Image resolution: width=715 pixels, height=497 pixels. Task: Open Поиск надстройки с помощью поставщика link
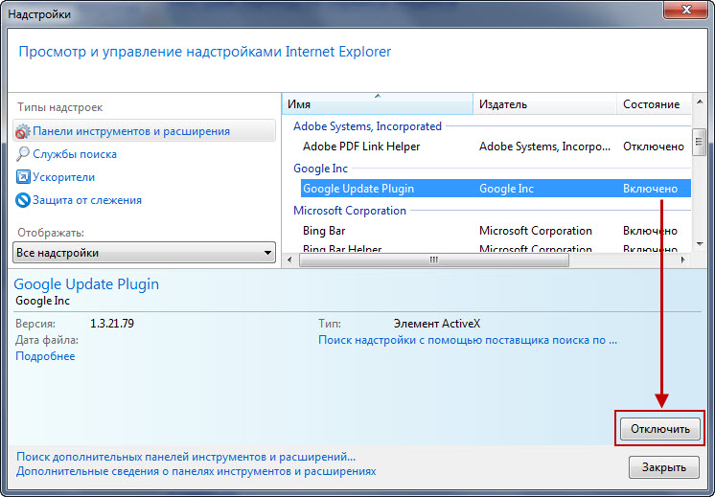(x=468, y=340)
